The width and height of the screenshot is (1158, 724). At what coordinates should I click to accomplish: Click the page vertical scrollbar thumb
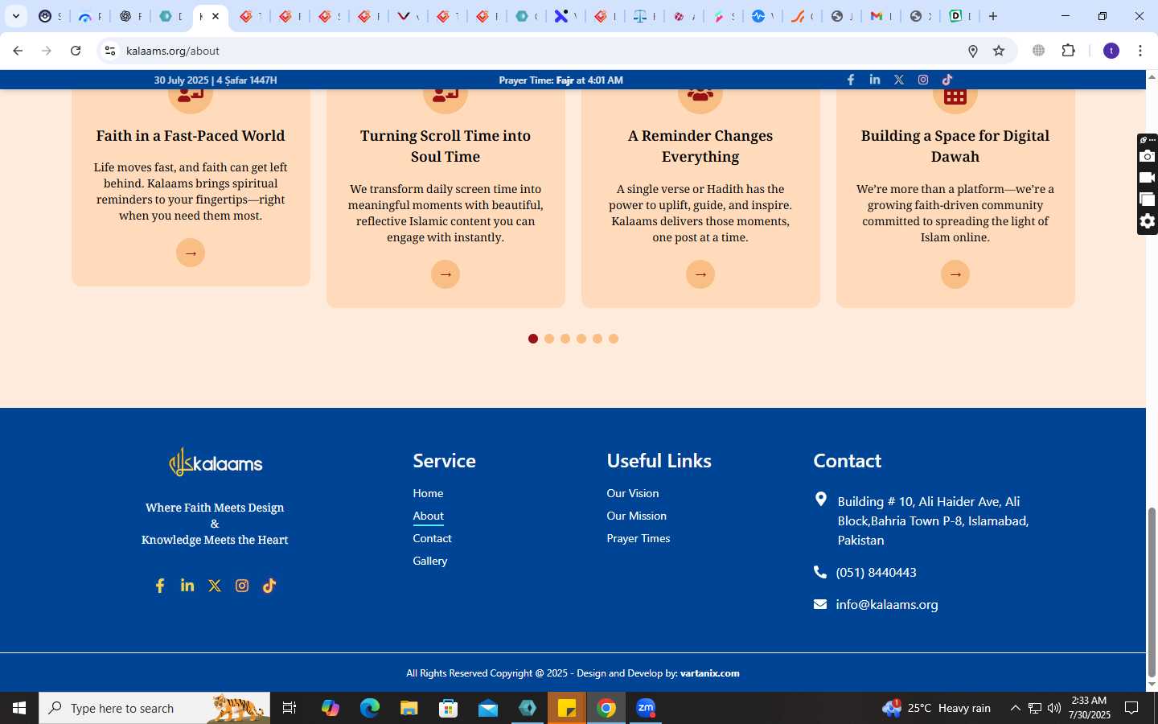(1152, 592)
